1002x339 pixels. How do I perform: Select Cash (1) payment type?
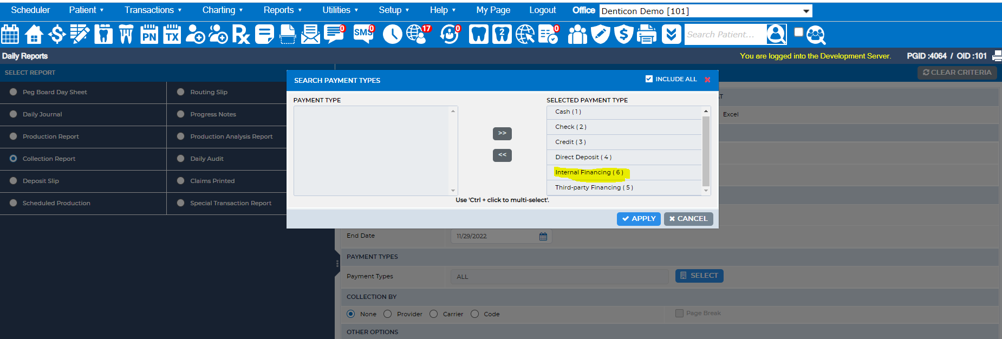(624, 112)
